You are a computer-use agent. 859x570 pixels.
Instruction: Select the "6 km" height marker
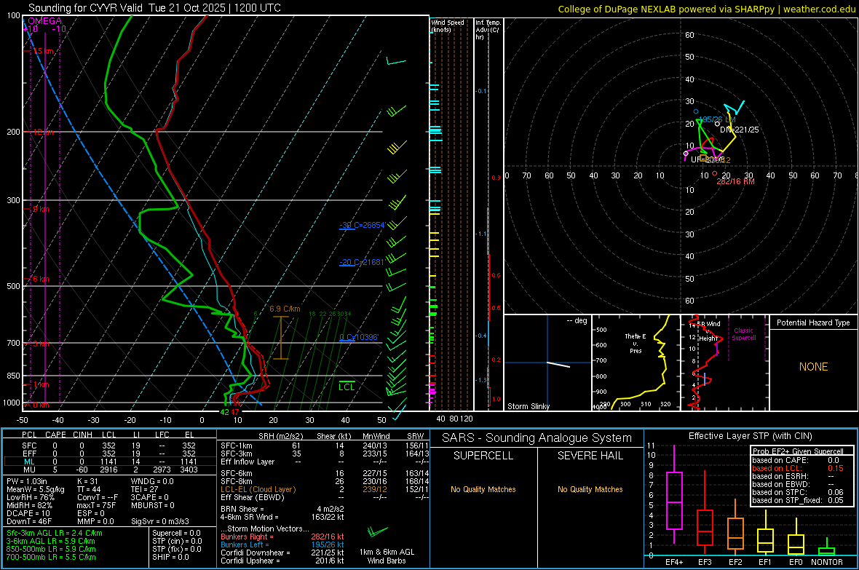click(x=41, y=279)
